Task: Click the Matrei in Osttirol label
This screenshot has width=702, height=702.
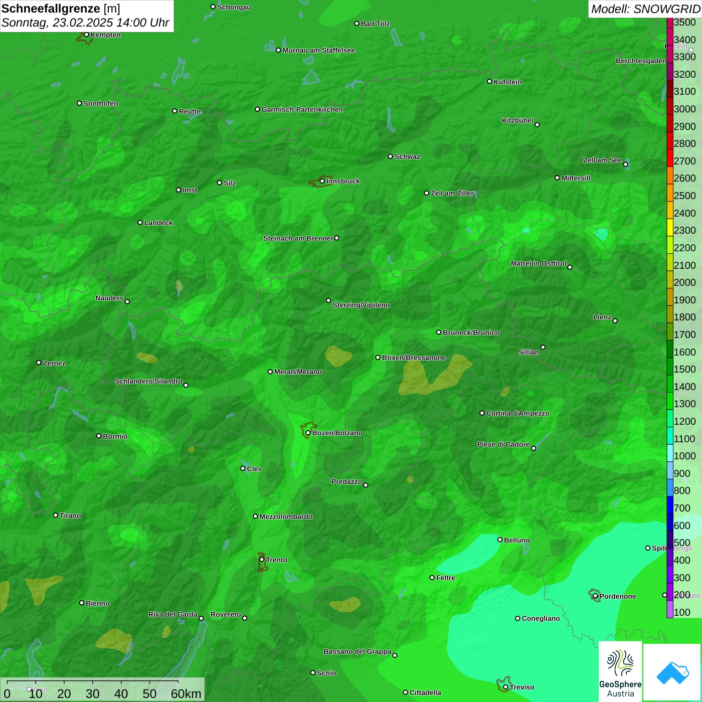Action: (539, 263)
